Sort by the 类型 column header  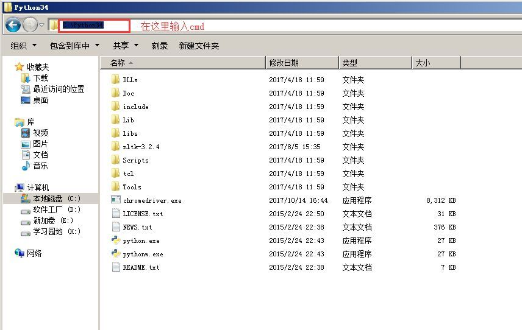click(375, 63)
